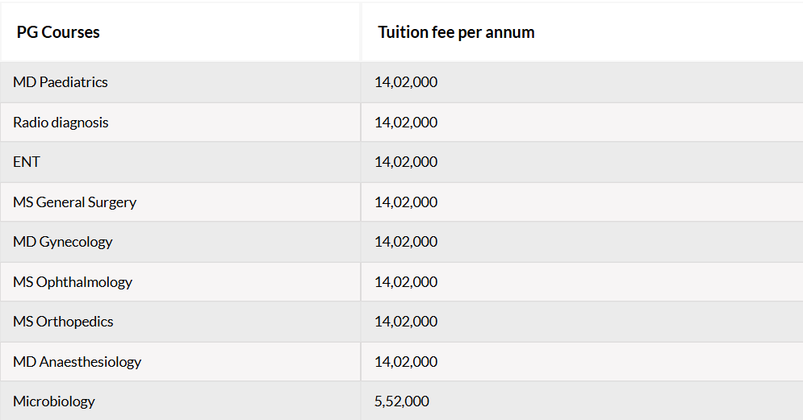Click the ENT course name
This screenshot has width=803, height=420.
[x=26, y=162]
